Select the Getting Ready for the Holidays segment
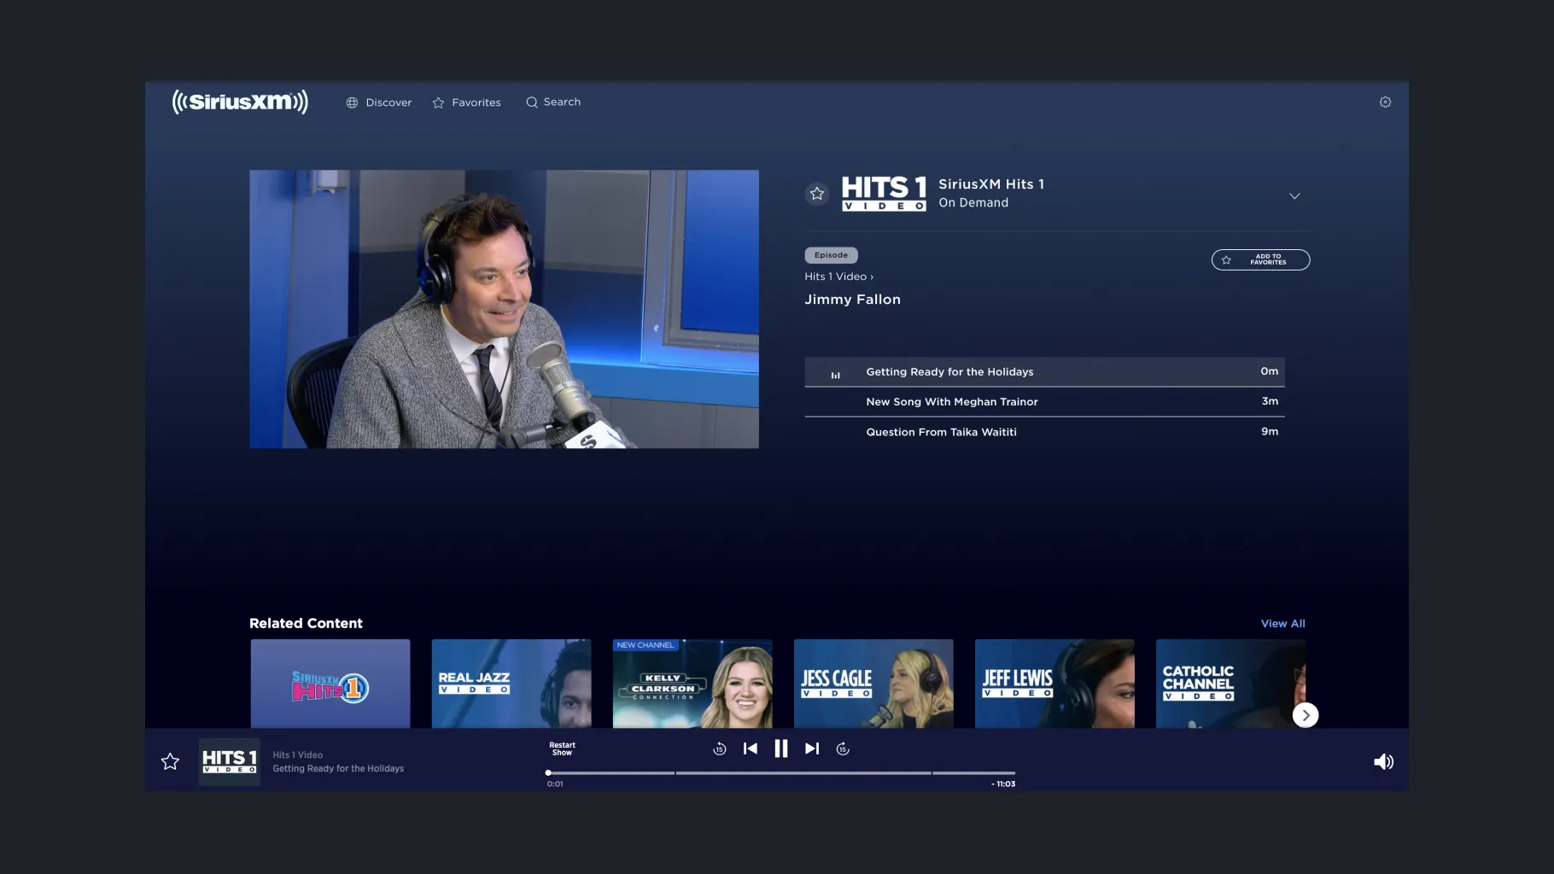Viewport: 1554px width, 874px height. point(1044,372)
